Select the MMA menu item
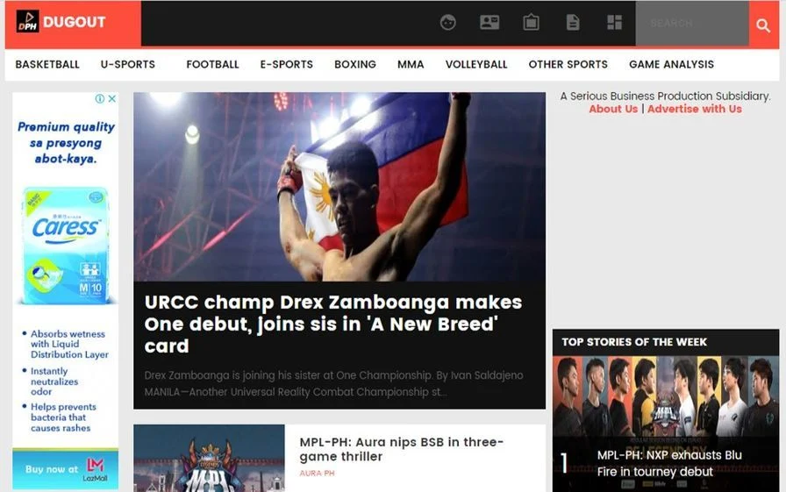786x492 pixels. point(411,65)
